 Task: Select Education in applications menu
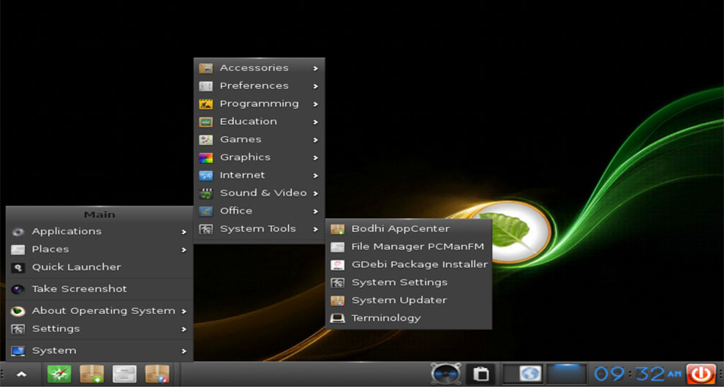pos(259,122)
